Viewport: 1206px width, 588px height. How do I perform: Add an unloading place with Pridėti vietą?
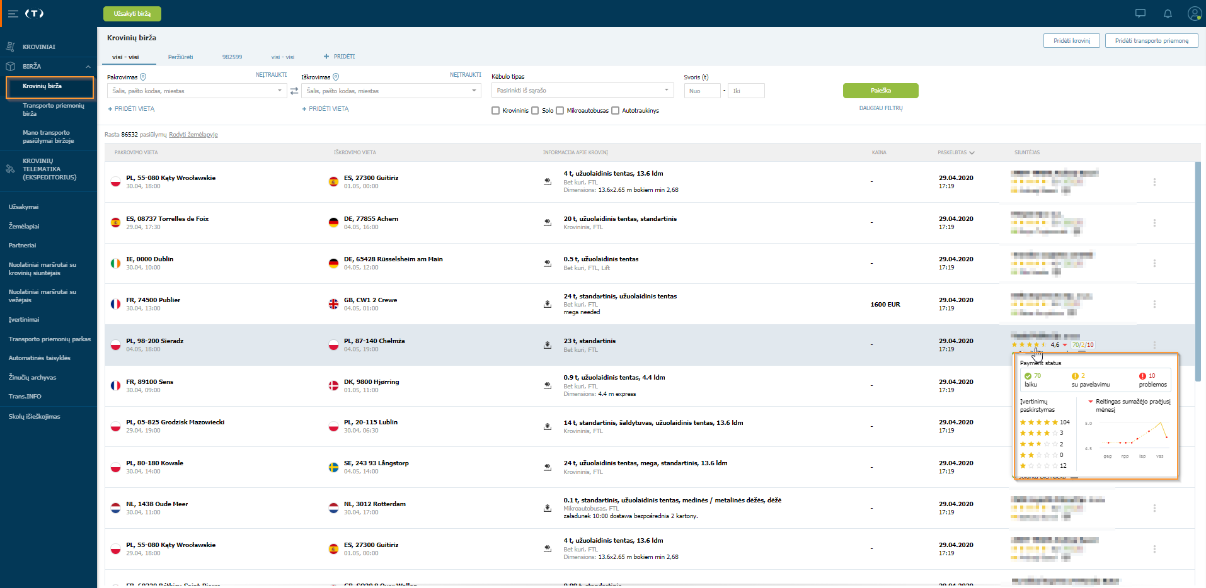[x=325, y=109]
